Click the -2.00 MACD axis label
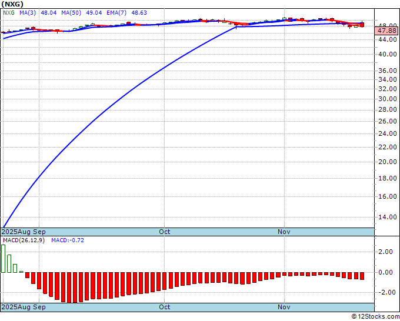Image resolution: width=400 pixels, height=321 pixels. tap(385, 292)
